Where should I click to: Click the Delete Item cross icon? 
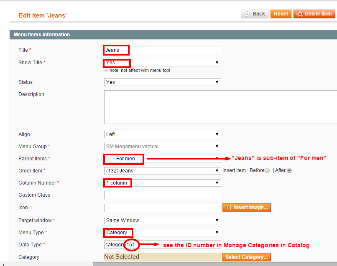coord(299,14)
